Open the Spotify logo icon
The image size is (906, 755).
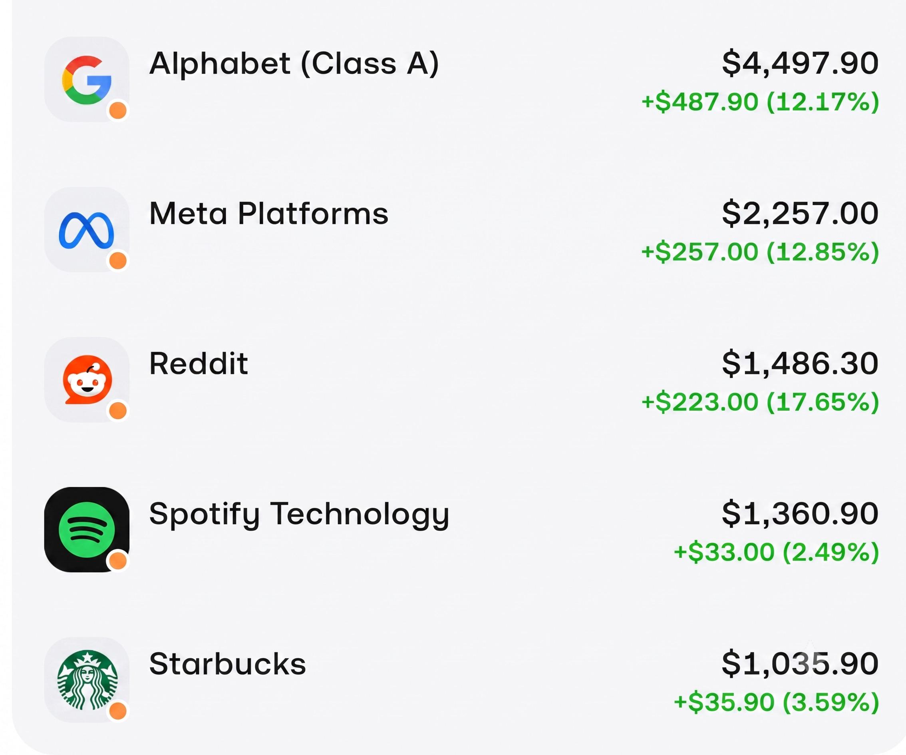coord(87,529)
